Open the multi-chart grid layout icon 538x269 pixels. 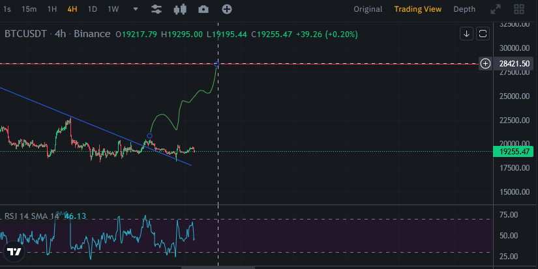click(x=519, y=9)
